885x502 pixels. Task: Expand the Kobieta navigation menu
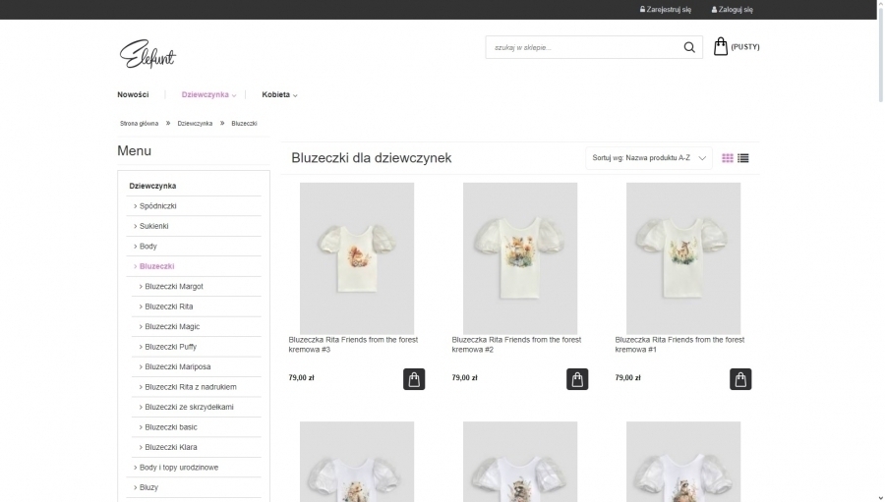point(279,94)
